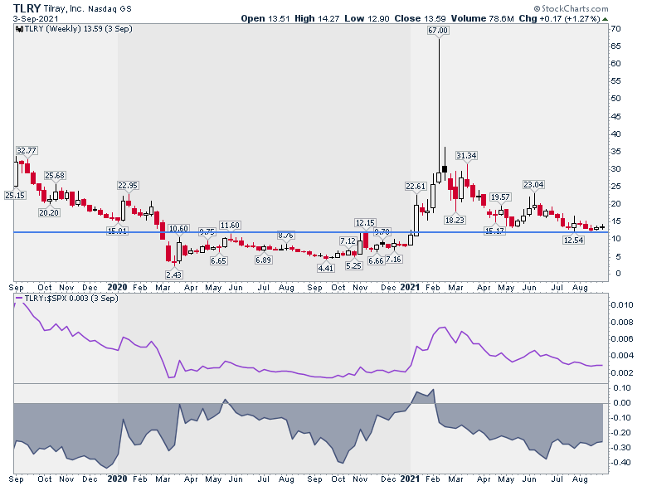
Task: Click the 6.65 low price label
Action: tap(218, 260)
